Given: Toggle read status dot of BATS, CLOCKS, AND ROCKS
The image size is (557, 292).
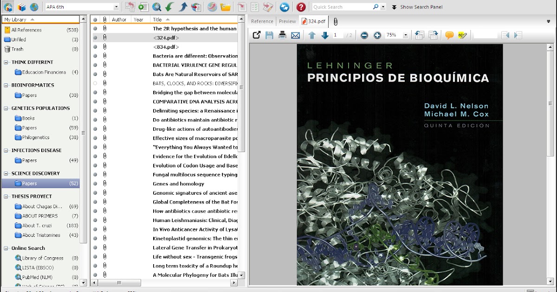Looking at the screenshot, I should (x=95, y=83).
